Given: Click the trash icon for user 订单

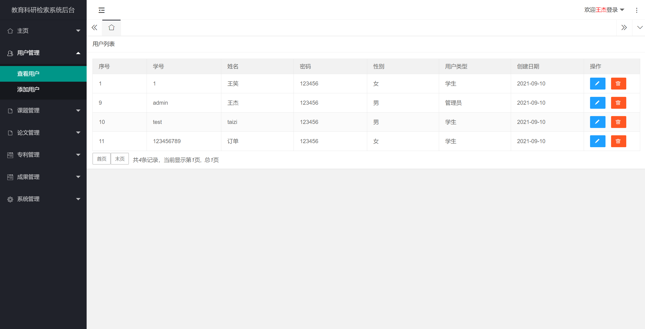Looking at the screenshot, I should 618,141.
